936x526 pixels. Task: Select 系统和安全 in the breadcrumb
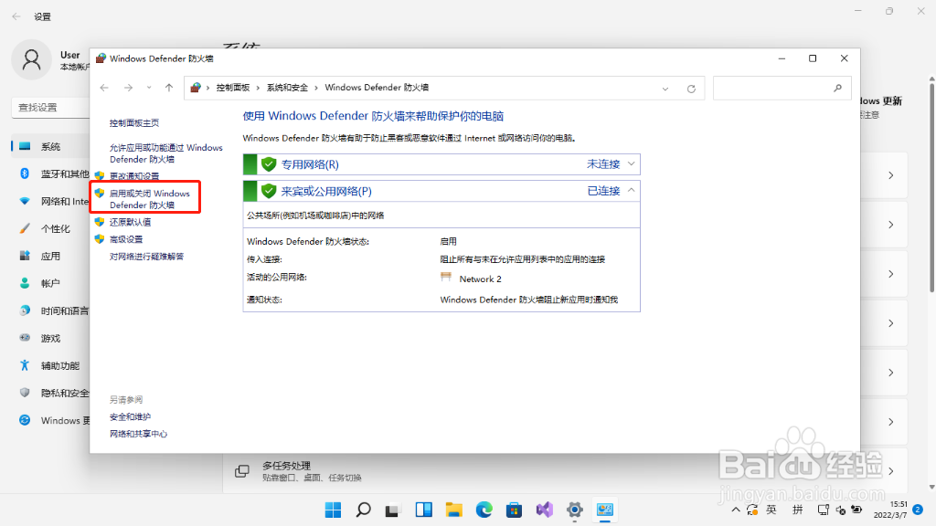[x=285, y=87]
